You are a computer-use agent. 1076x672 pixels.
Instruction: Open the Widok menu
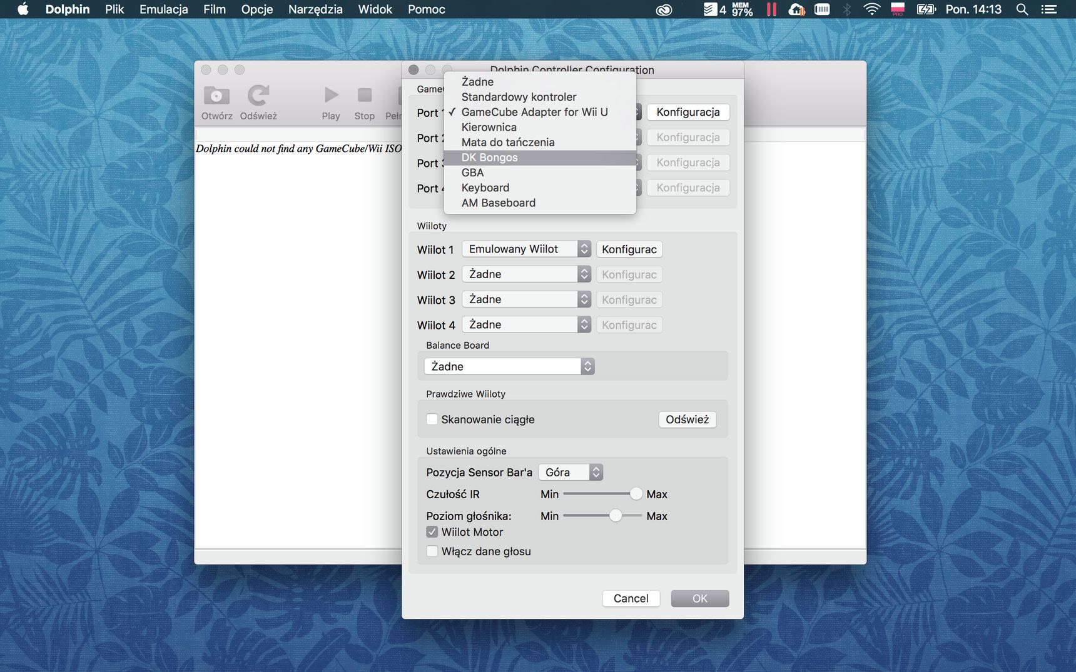tap(375, 9)
